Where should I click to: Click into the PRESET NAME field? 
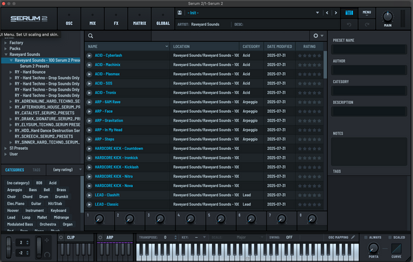pyautogui.click(x=369, y=50)
